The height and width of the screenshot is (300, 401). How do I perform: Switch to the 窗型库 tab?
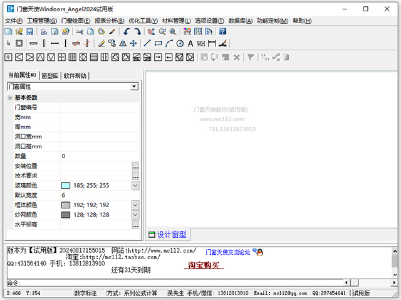(50, 75)
